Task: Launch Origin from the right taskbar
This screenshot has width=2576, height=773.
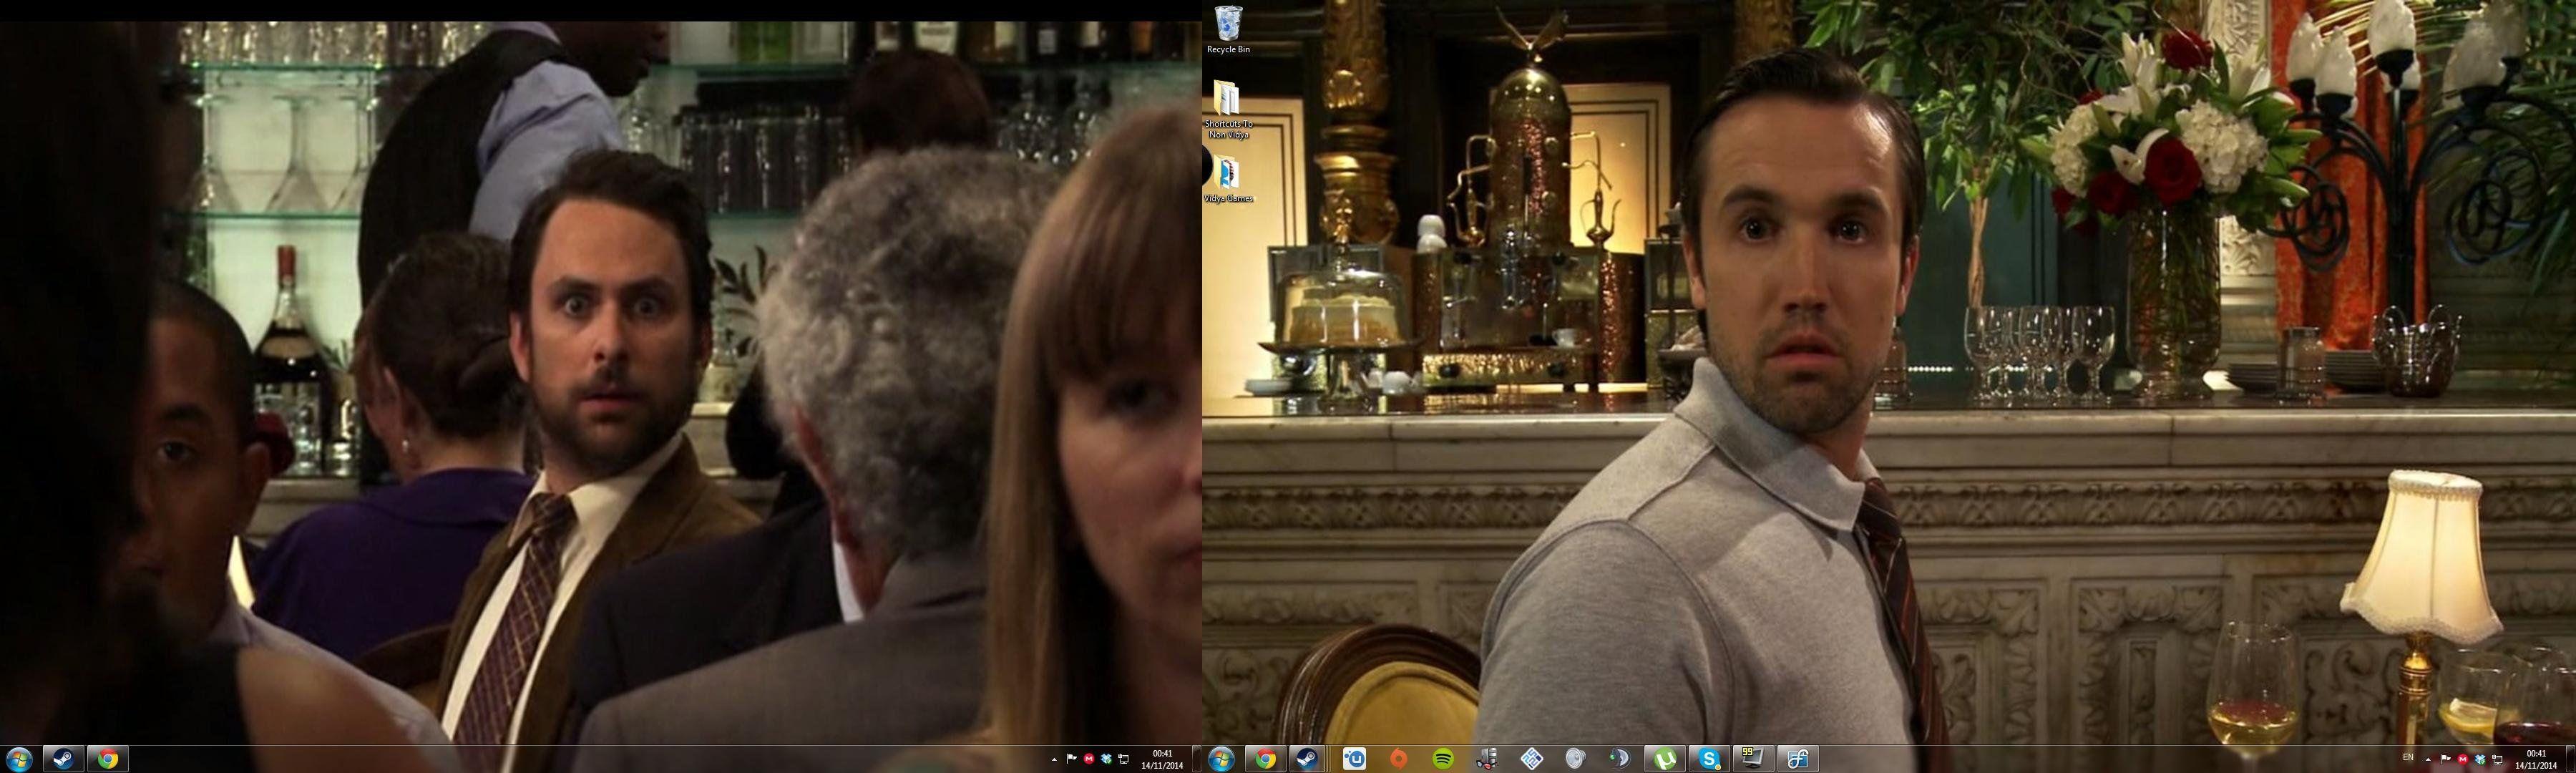Action: click(1399, 759)
